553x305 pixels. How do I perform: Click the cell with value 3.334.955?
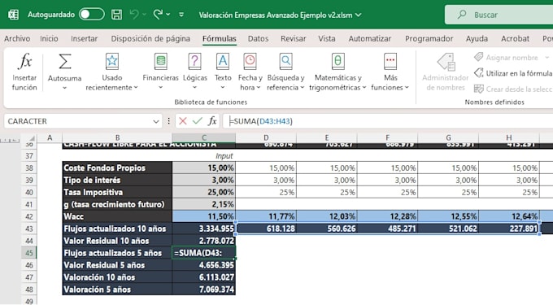[204, 229]
